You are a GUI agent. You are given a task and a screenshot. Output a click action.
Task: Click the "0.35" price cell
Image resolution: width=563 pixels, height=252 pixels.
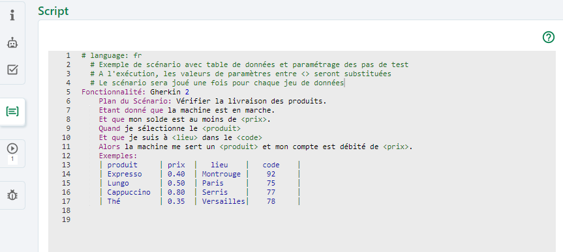click(x=176, y=201)
